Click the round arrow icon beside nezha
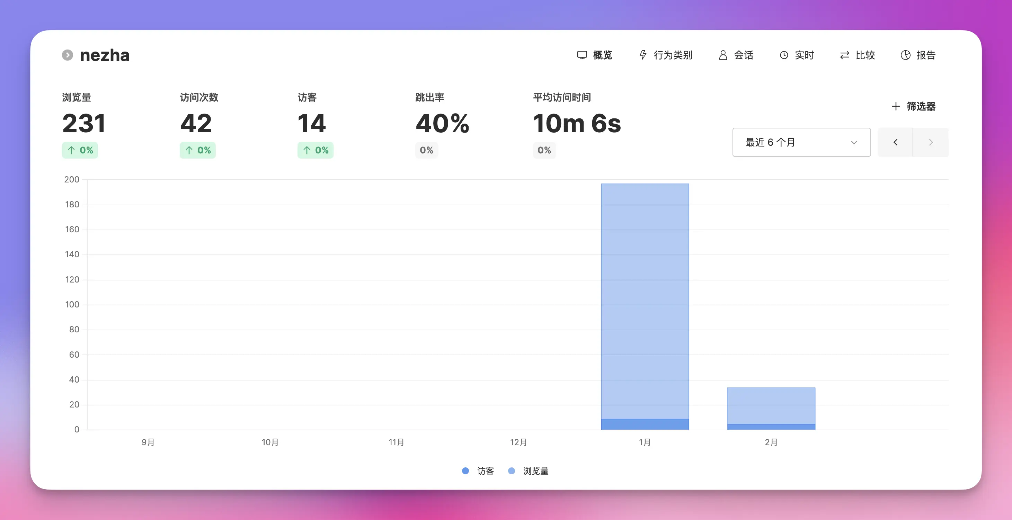 pyautogui.click(x=68, y=55)
